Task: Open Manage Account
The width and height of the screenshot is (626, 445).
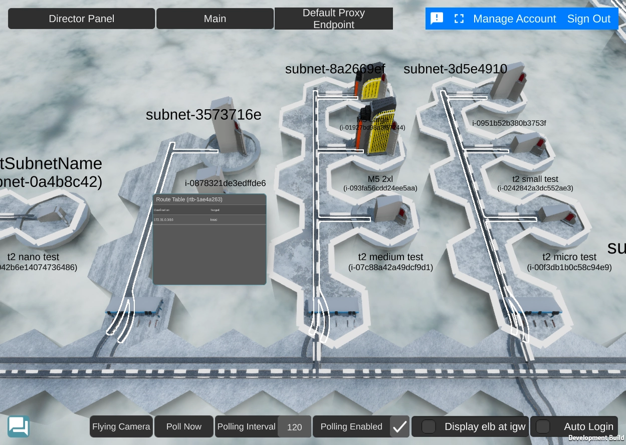Action: point(514,19)
